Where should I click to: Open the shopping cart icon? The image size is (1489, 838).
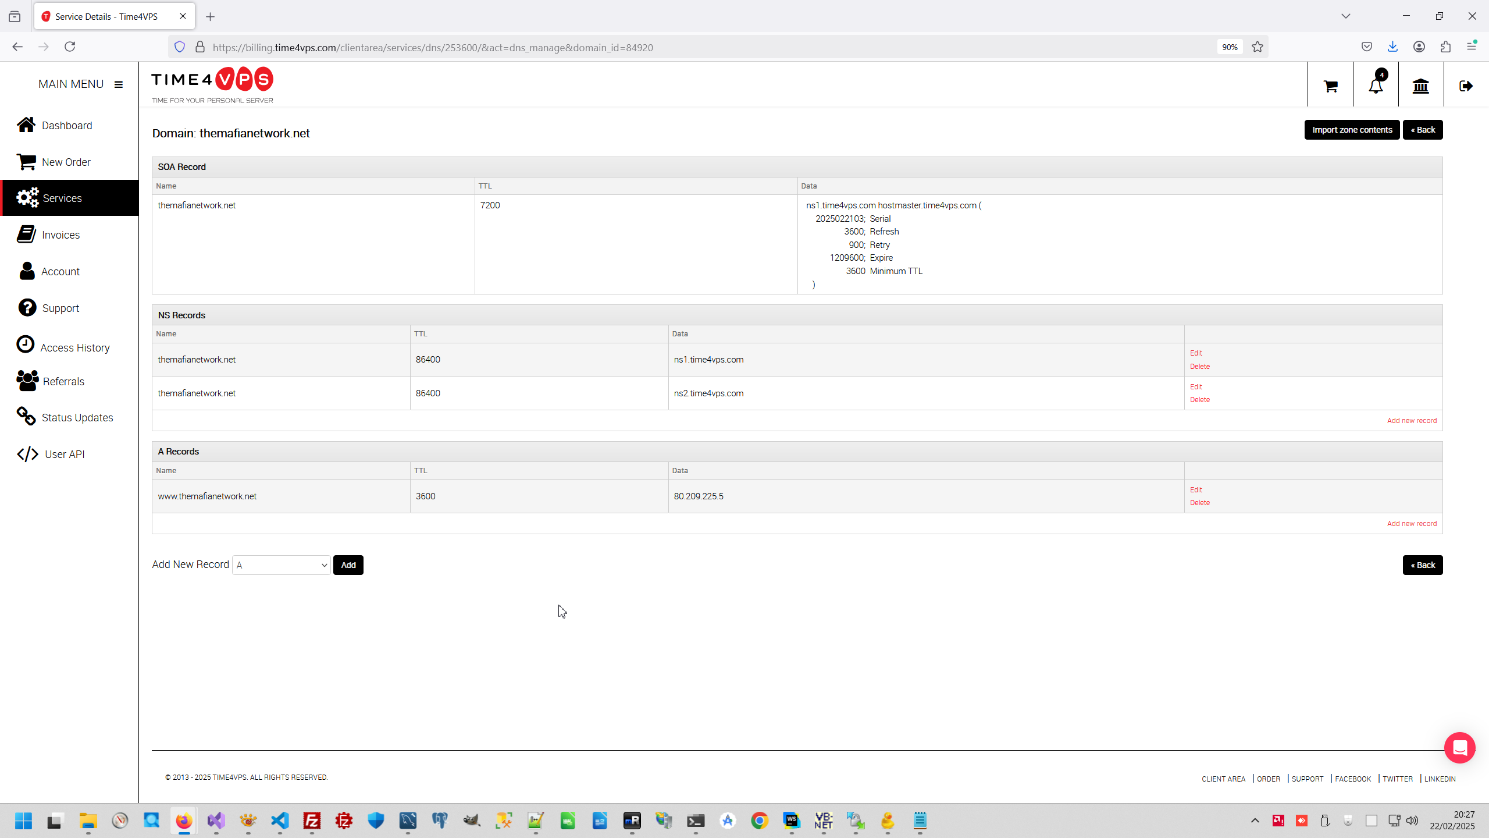coord(1330,86)
